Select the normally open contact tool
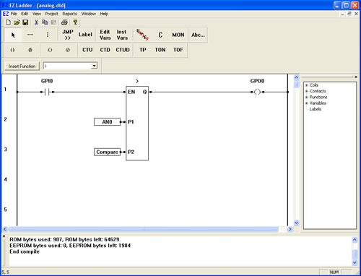361x276 pixels. (x=12, y=50)
